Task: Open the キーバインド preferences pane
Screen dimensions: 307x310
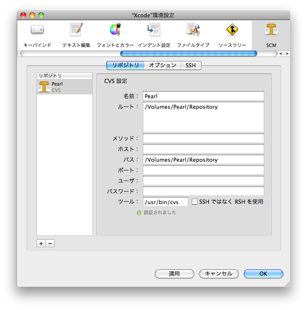Action: tap(37, 36)
